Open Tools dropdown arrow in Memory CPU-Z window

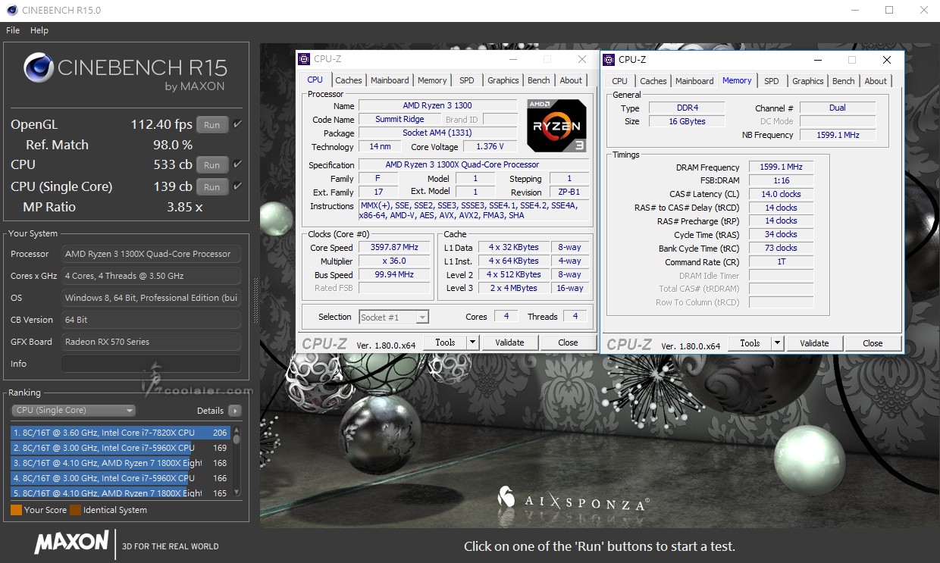777,343
